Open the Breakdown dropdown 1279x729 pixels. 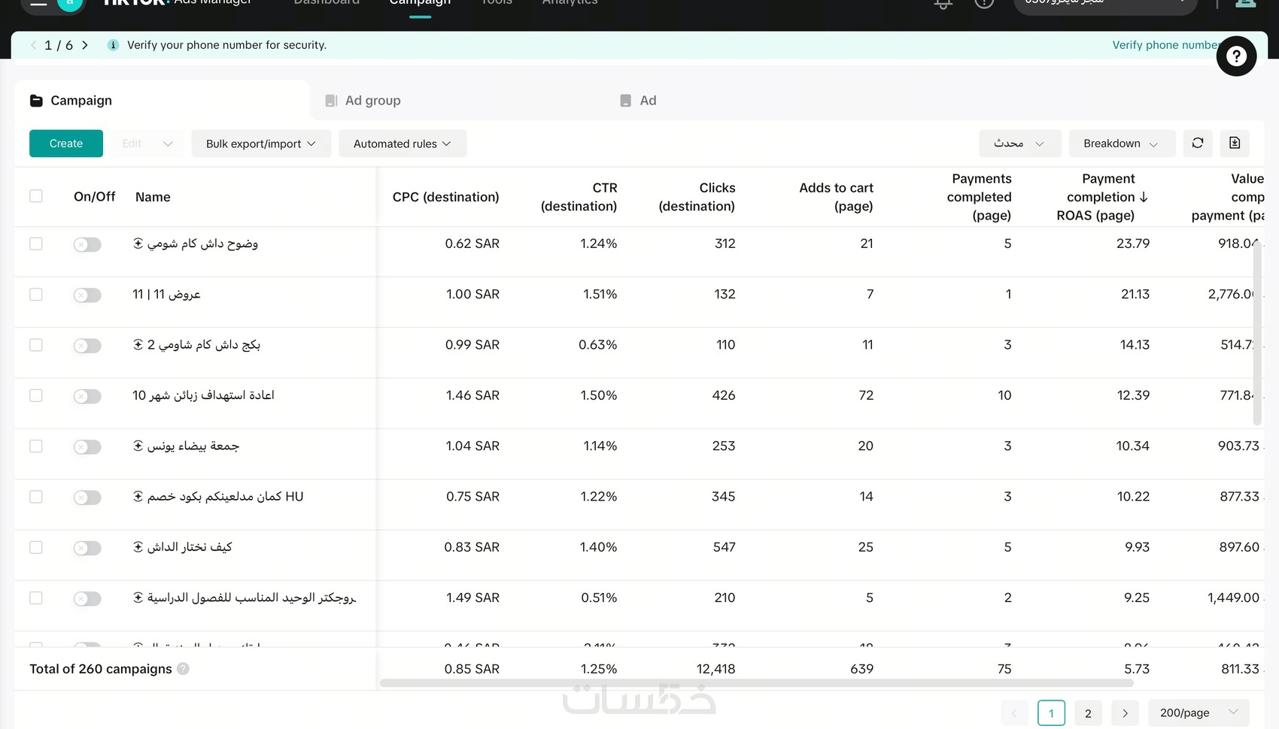[1120, 144]
